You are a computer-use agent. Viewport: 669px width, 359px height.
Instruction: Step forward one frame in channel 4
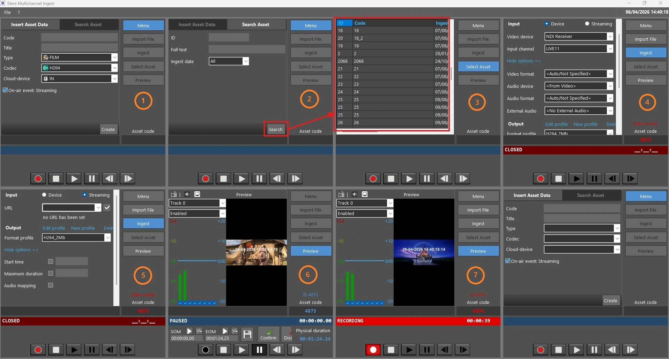click(x=630, y=179)
